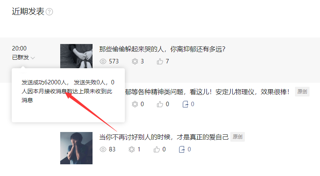Image resolution: width=320 pixels, height=176 pixels.
Task: Click the eye view-count icon showing 573
Action: pyautogui.click(x=103, y=61)
